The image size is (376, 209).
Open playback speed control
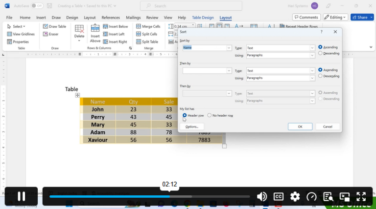[x=311, y=197]
